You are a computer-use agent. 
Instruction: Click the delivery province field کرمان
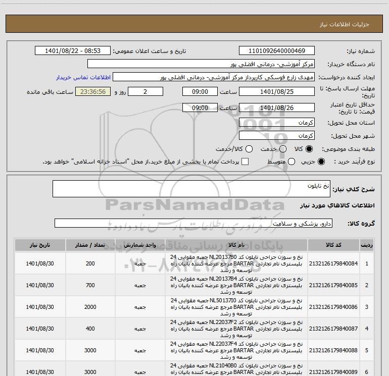click(277, 123)
